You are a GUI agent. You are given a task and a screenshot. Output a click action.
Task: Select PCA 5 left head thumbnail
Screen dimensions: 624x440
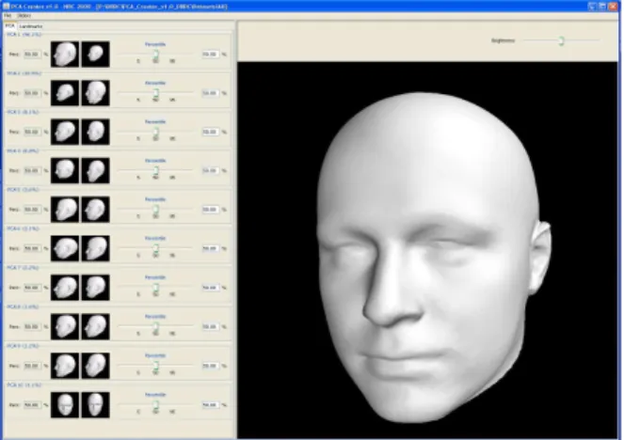pos(65,209)
